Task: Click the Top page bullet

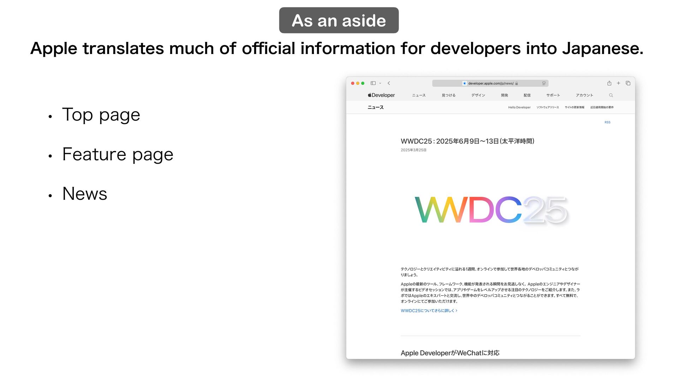Action: click(101, 115)
